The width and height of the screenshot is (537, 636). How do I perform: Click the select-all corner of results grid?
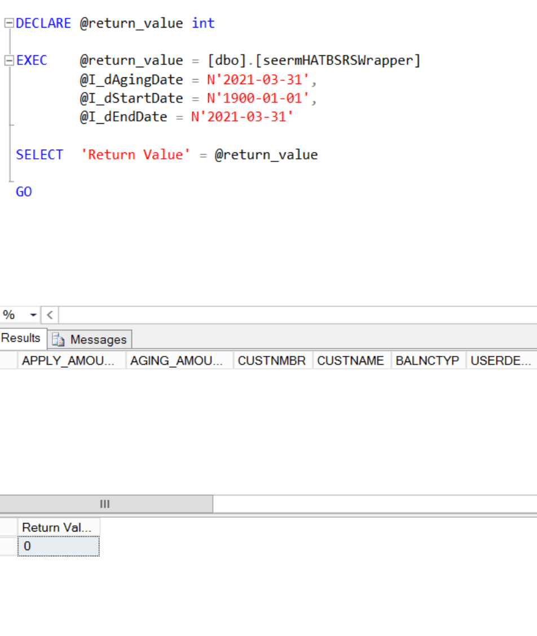click(8, 360)
